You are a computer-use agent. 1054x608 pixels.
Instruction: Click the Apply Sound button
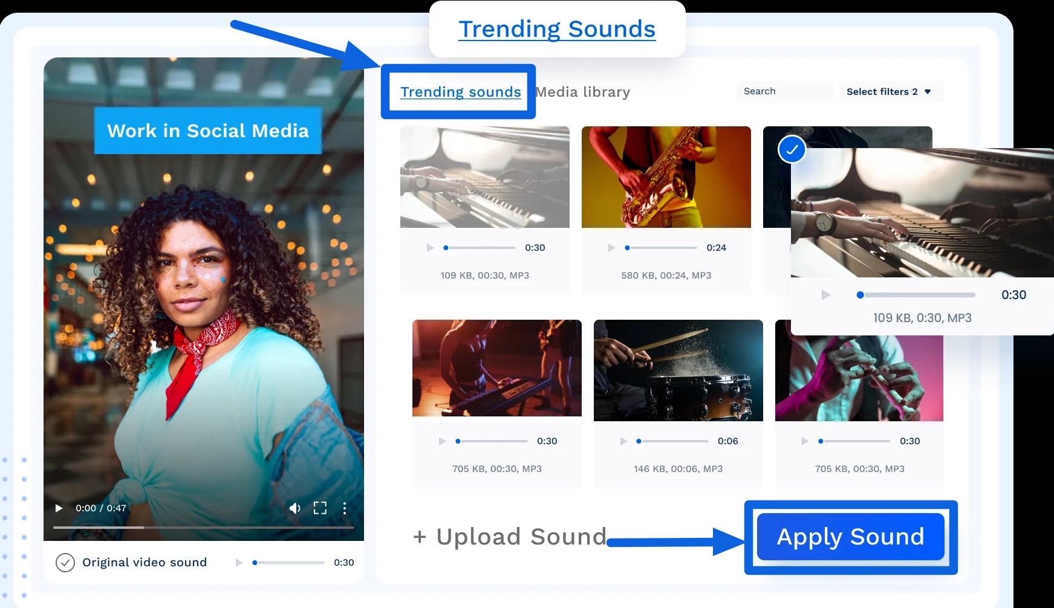click(x=850, y=537)
